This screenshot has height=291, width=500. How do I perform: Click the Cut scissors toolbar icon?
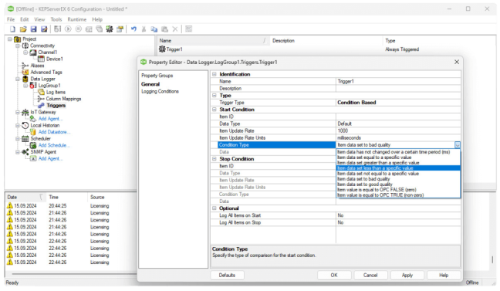click(144, 29)
